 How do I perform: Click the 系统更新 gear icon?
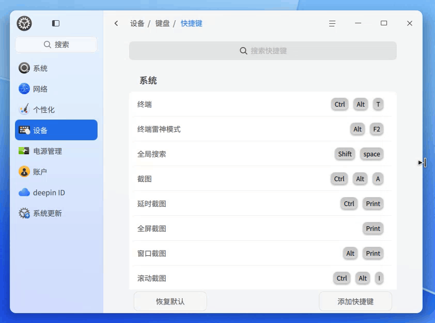pos(24,213)
